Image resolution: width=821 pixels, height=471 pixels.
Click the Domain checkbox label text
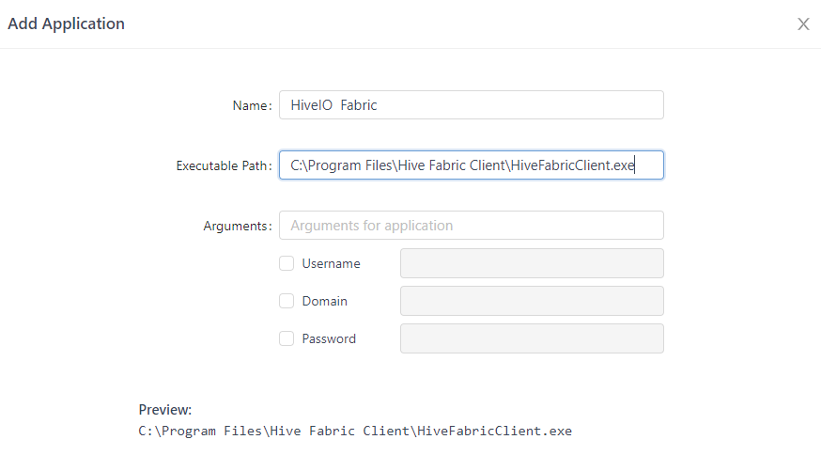coord(324,302)
